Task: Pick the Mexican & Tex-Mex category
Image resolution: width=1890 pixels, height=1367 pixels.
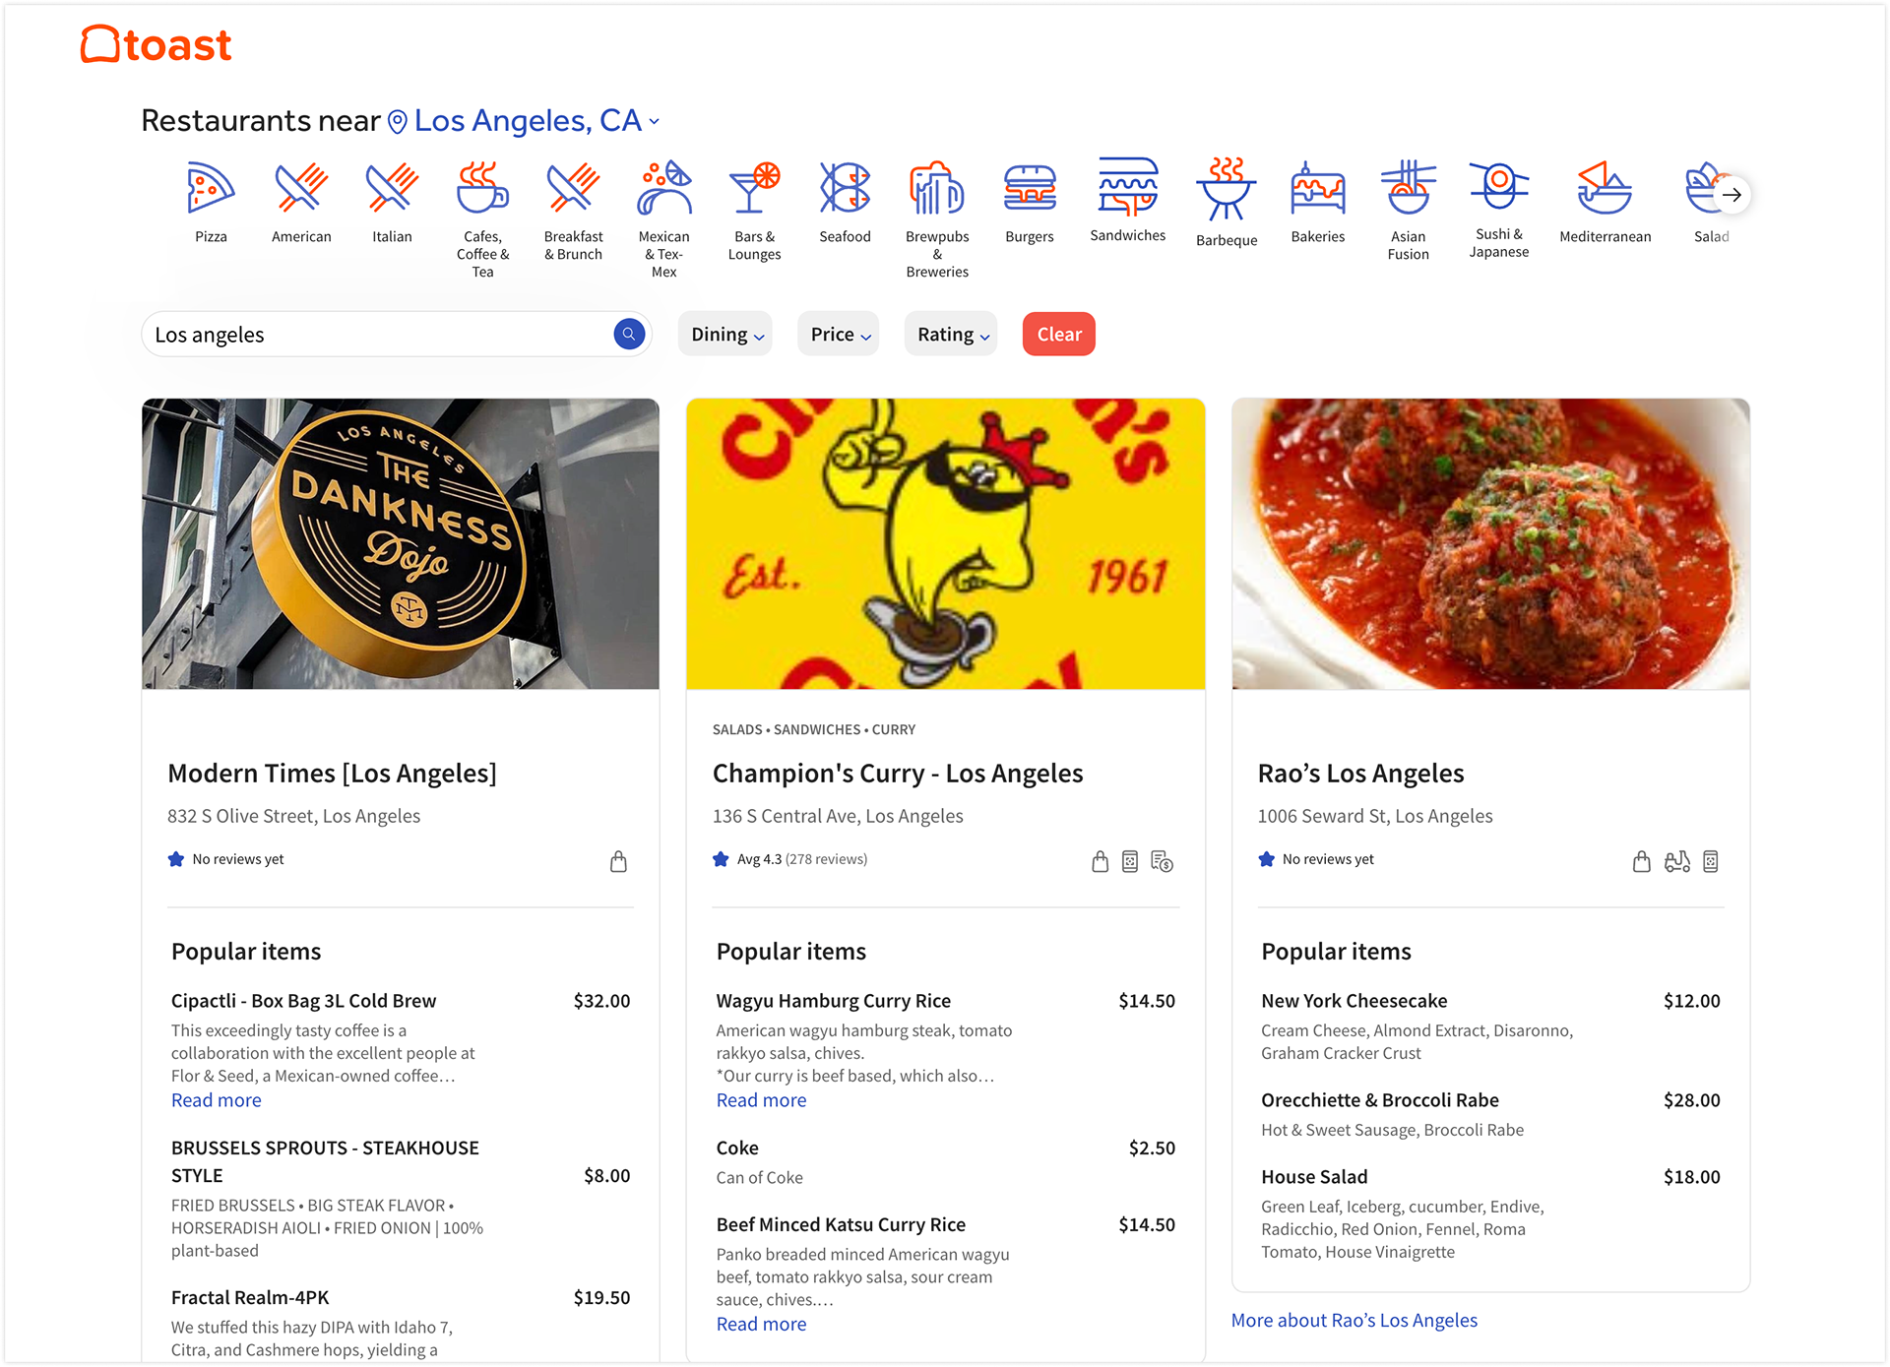Action: tap(664, 188)
